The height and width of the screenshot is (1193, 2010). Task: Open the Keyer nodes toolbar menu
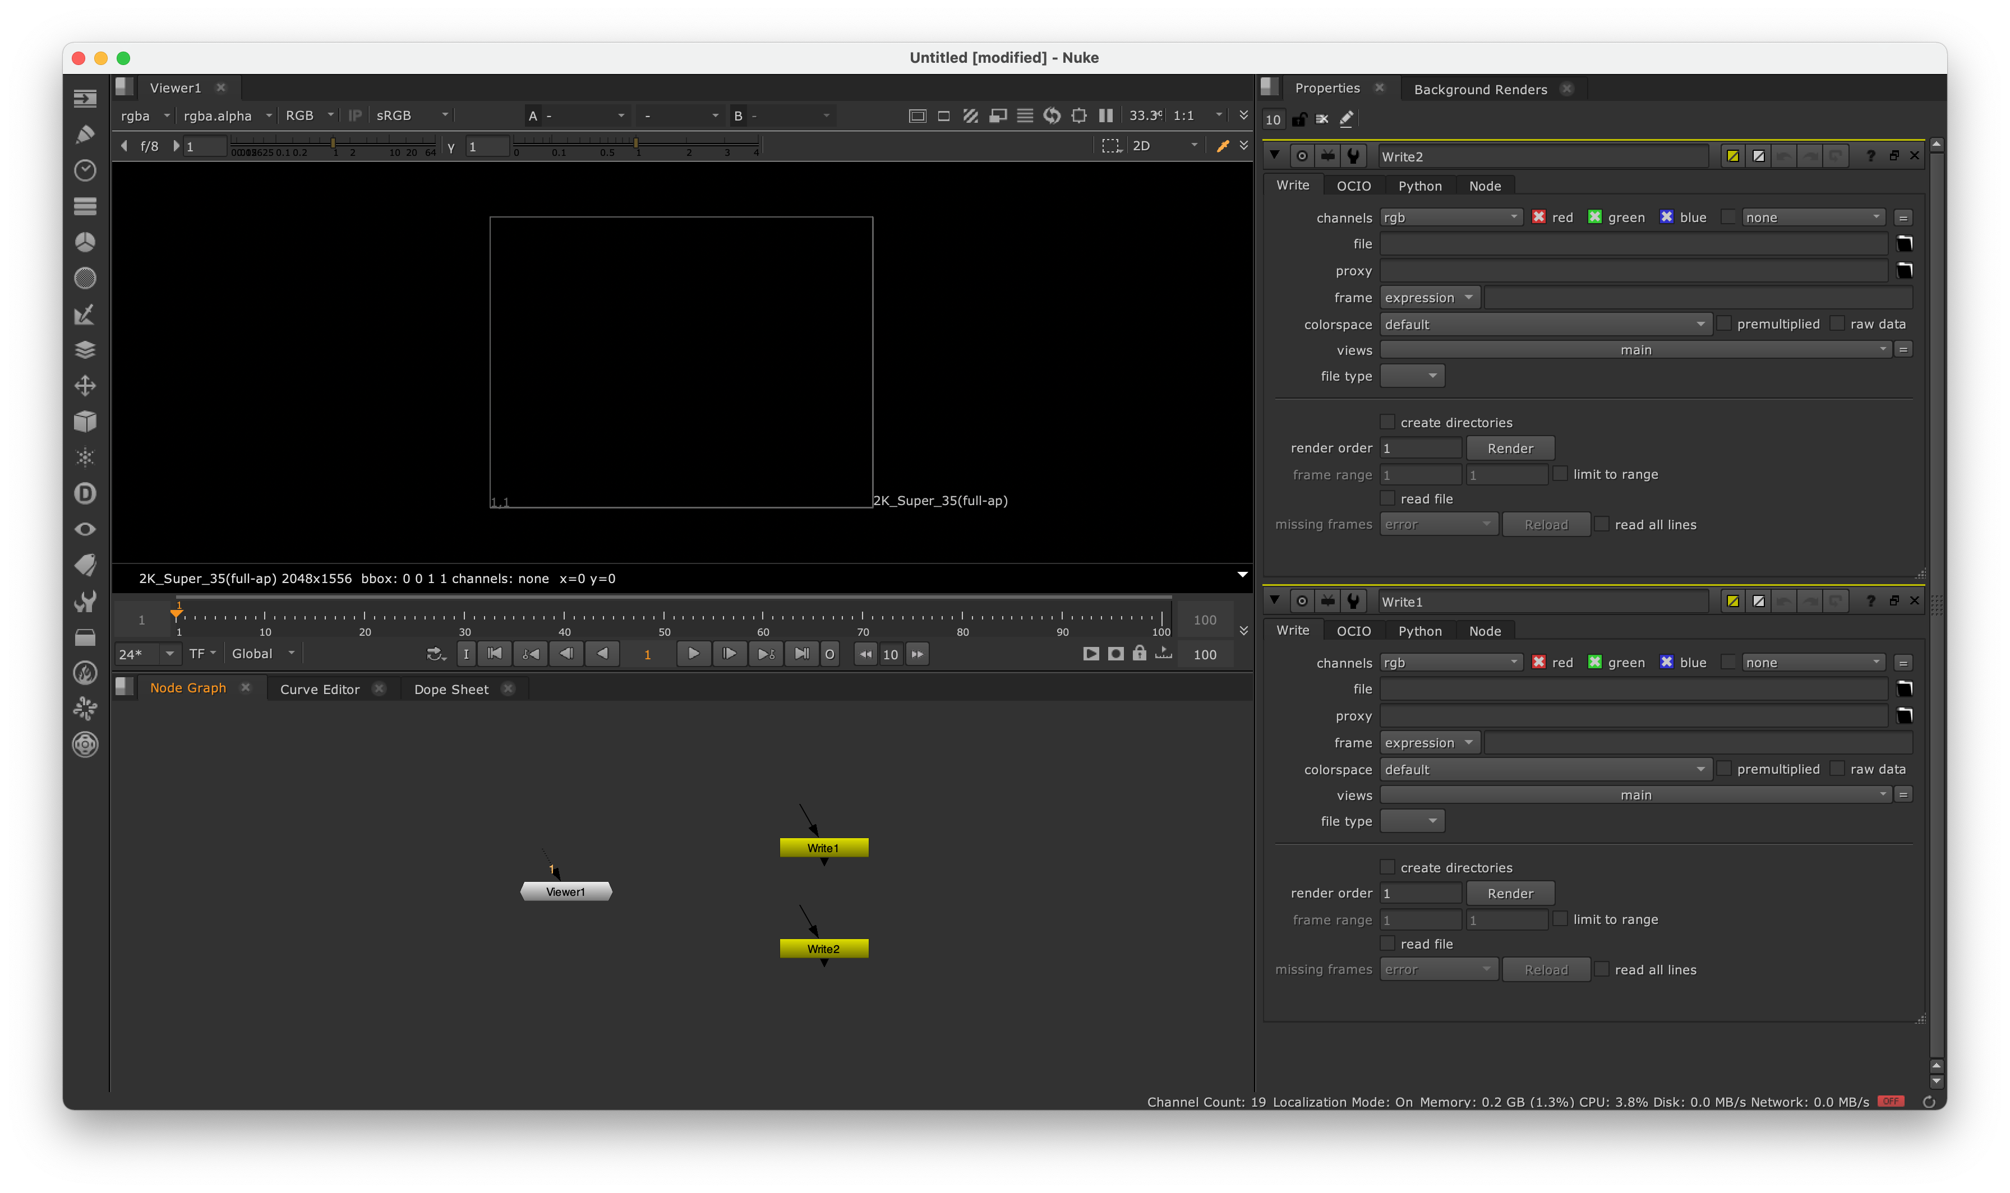(85, 315)
